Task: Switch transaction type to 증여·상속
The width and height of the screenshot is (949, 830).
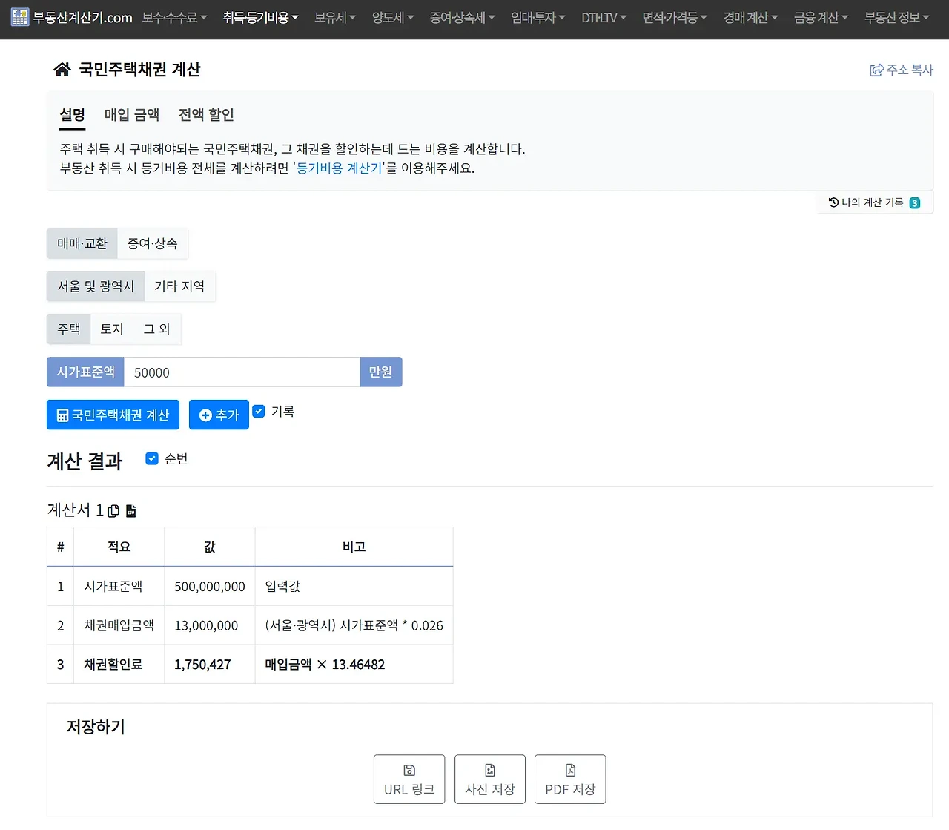Action: (152, 243)
